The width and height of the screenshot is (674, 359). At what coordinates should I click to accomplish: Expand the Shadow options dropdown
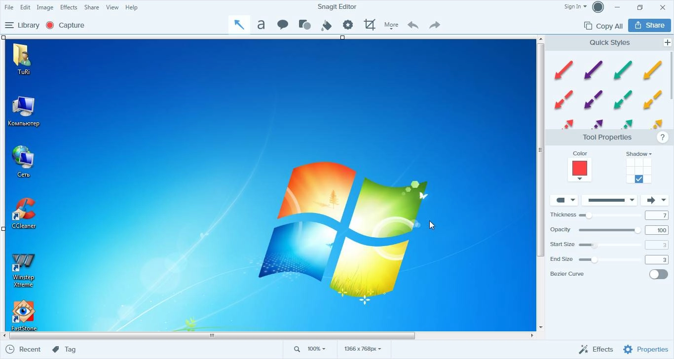pos(639,154)
